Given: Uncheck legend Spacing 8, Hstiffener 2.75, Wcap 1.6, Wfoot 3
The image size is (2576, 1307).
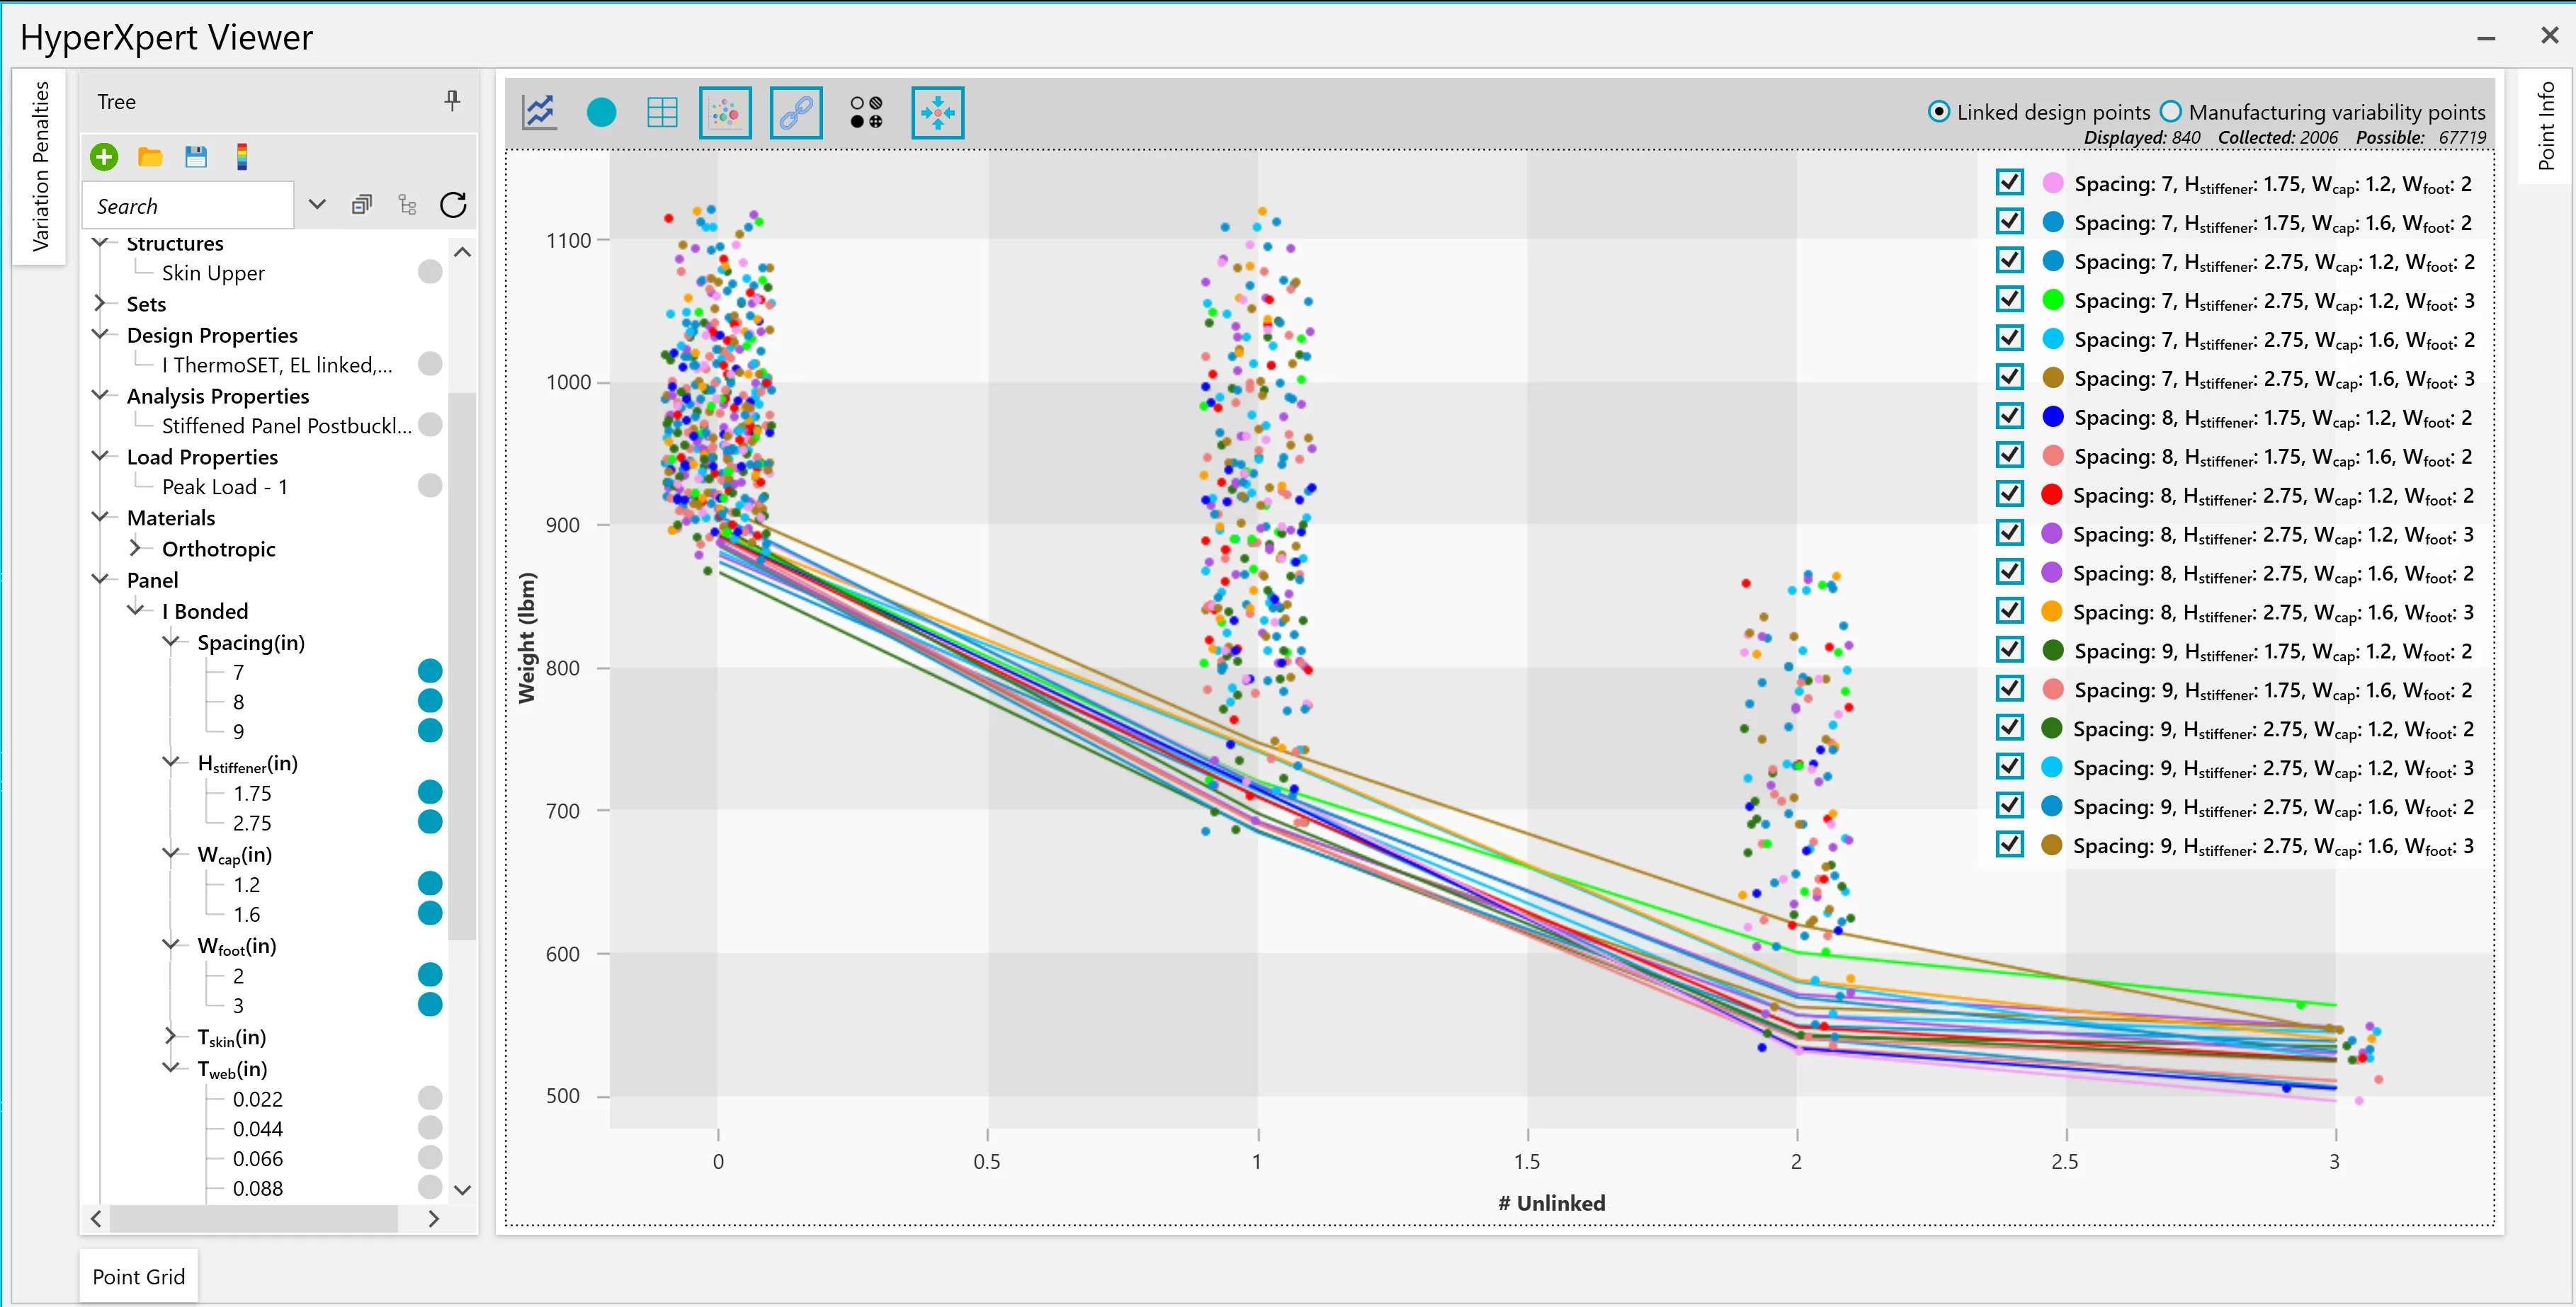Looking at the screenshot, I should [2009, 612].
